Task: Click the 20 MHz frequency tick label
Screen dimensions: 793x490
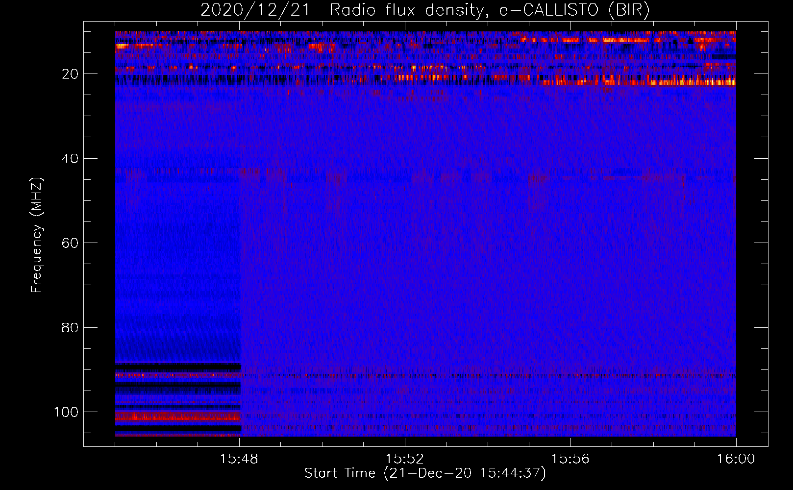Action: (70, 74)
